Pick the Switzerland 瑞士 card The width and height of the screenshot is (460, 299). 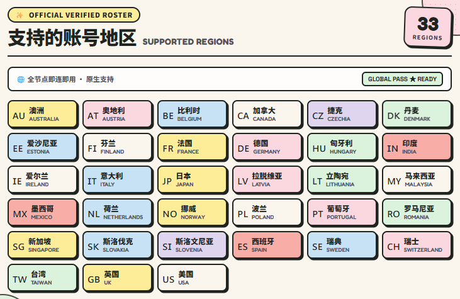point(417,245)
